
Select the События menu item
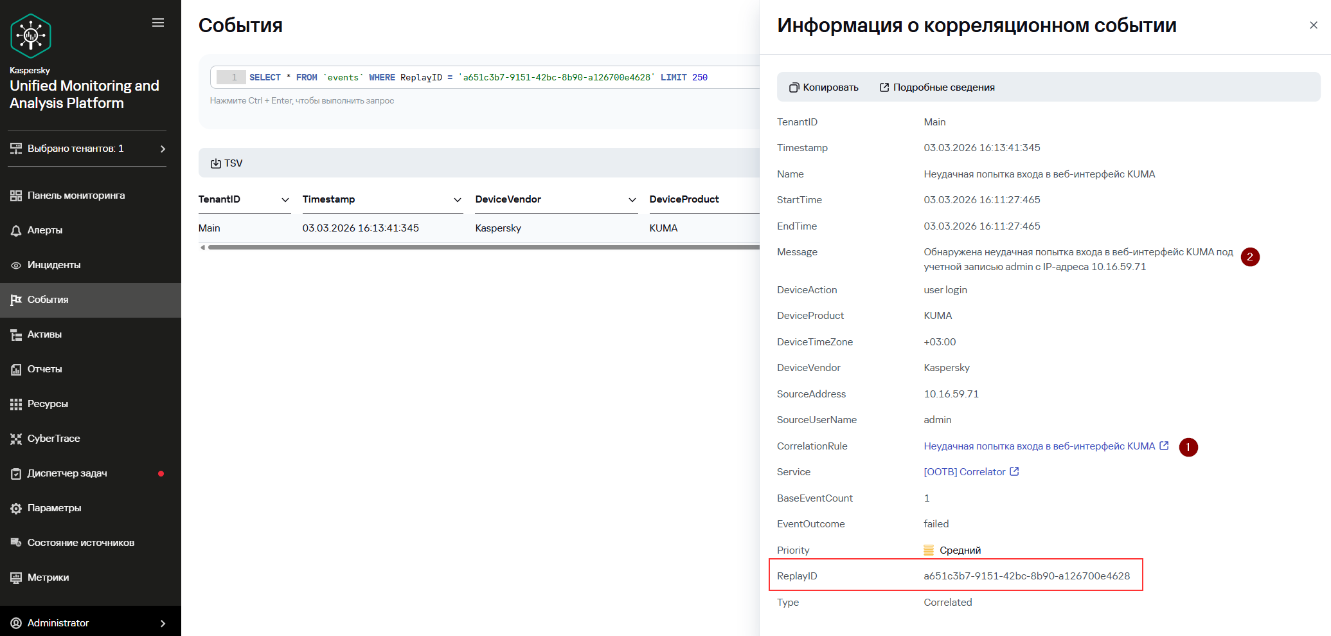click(x=91, y=300)
